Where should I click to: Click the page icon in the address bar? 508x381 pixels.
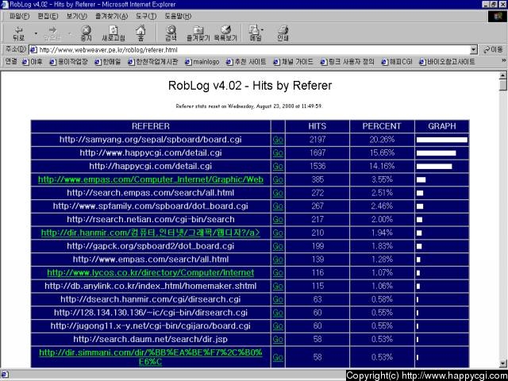click(33, 50)
